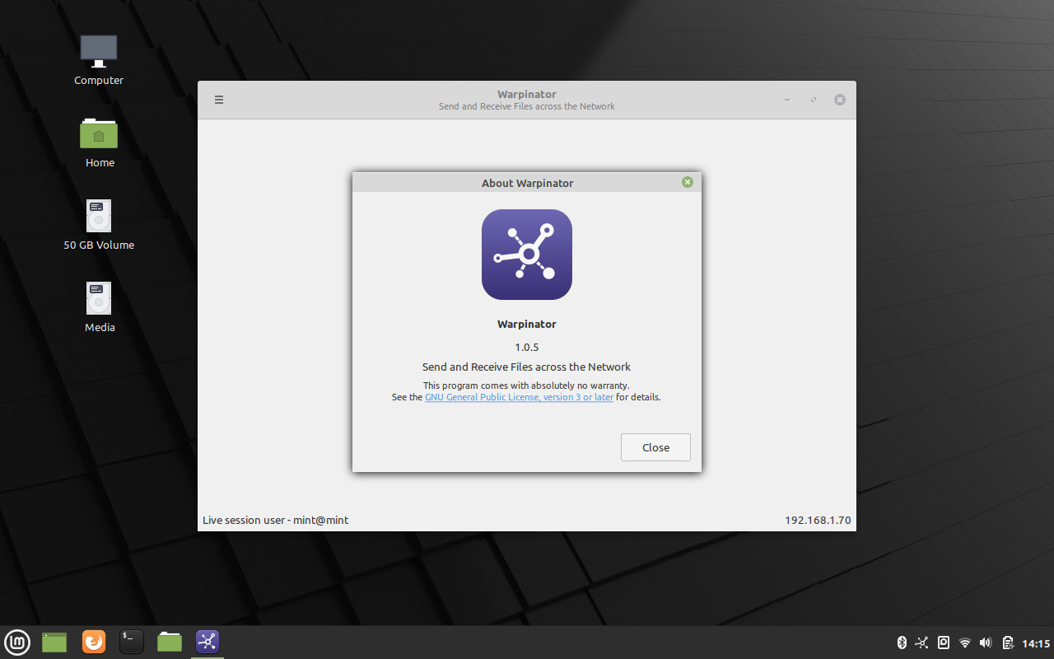Click the show desktop panel launcher
The image size is (1054, 659).
(x=54, y=642)
